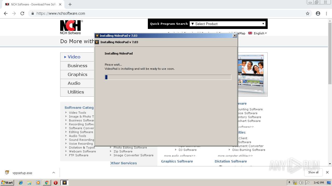
Task: Open file explorer from taskbar
Action: (x=29, y=183)
